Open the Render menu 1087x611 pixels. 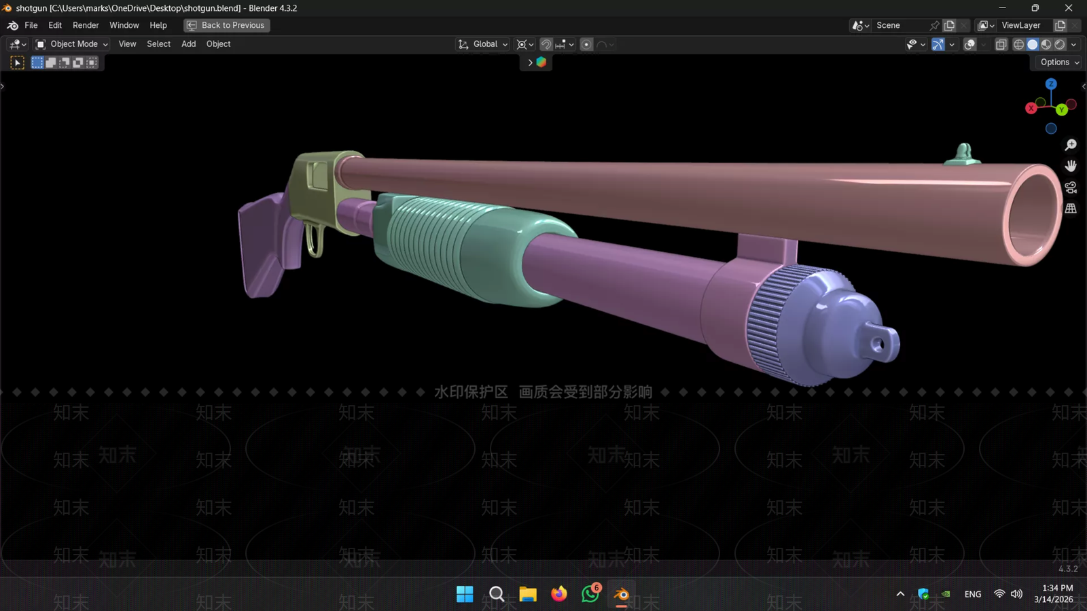(86, 25)
